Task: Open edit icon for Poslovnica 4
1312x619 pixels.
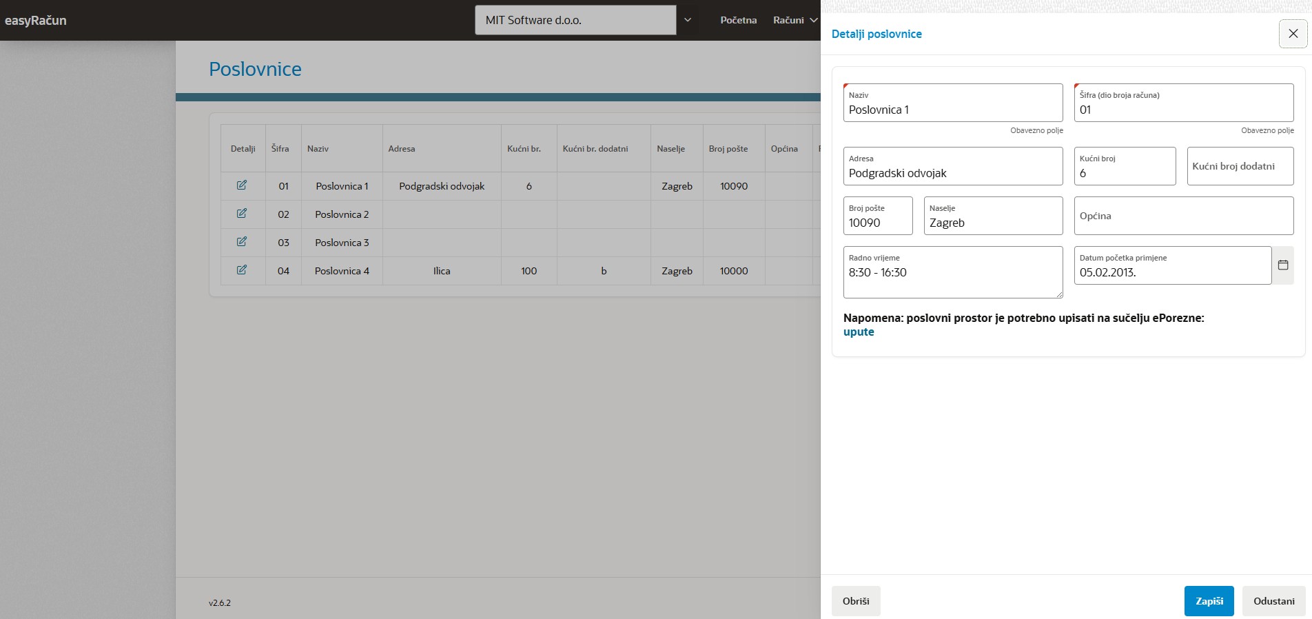Action: pos(242,270)
